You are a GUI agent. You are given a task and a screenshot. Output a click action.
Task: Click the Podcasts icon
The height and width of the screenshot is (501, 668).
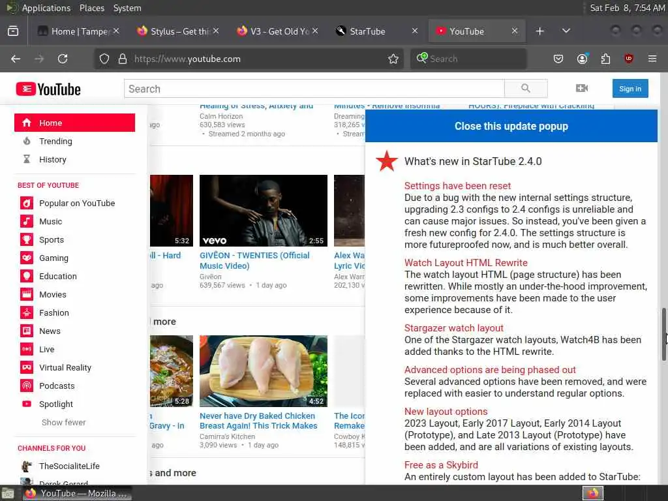pos(26,386)
